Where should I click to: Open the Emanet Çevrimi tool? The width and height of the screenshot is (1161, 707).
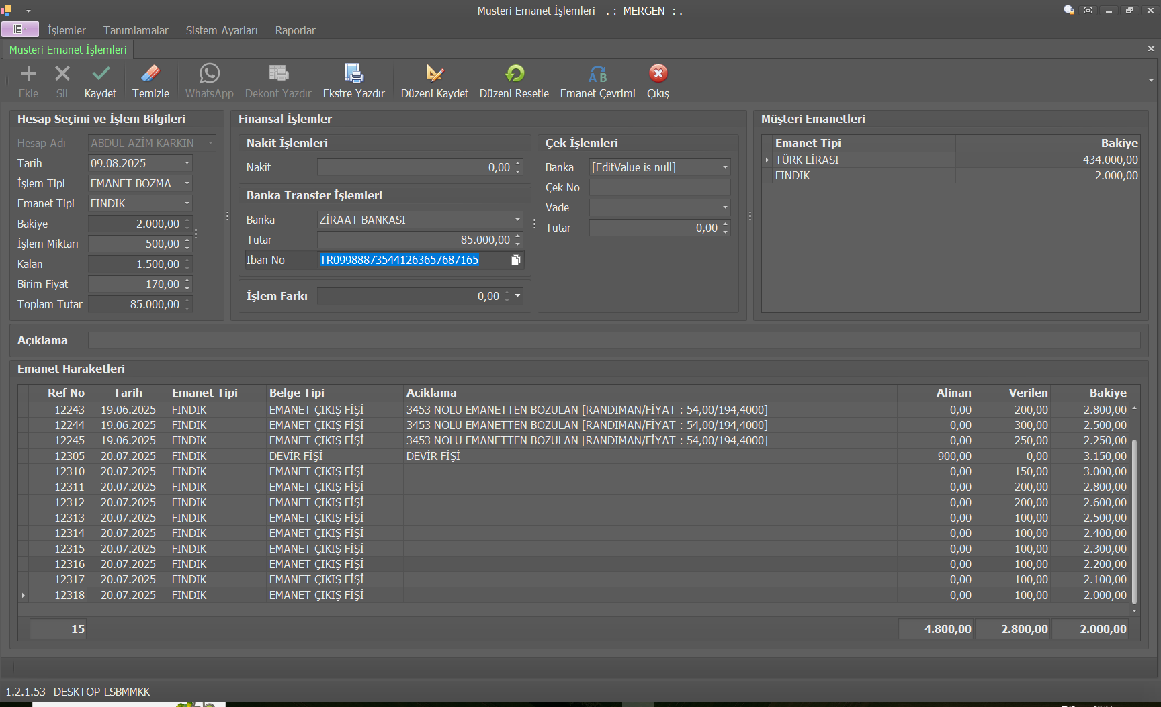(x=597, y=74)
